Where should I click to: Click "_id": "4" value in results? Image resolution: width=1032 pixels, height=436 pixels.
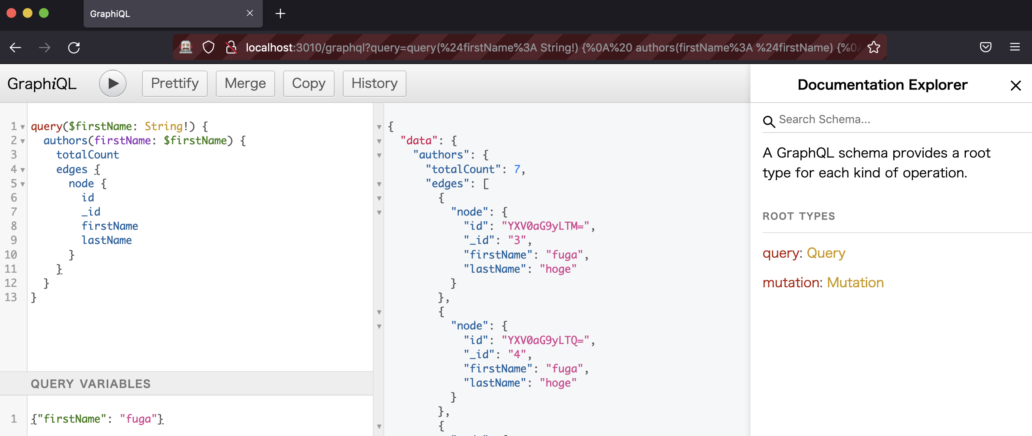tap(517, 355)
